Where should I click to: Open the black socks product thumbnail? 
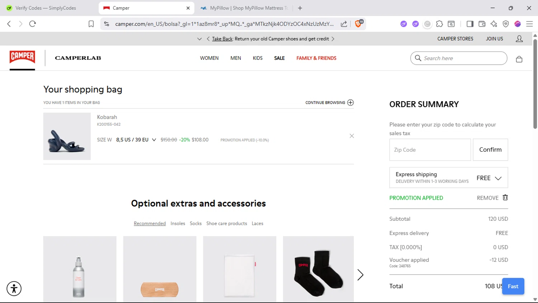(x=318, y=269)
